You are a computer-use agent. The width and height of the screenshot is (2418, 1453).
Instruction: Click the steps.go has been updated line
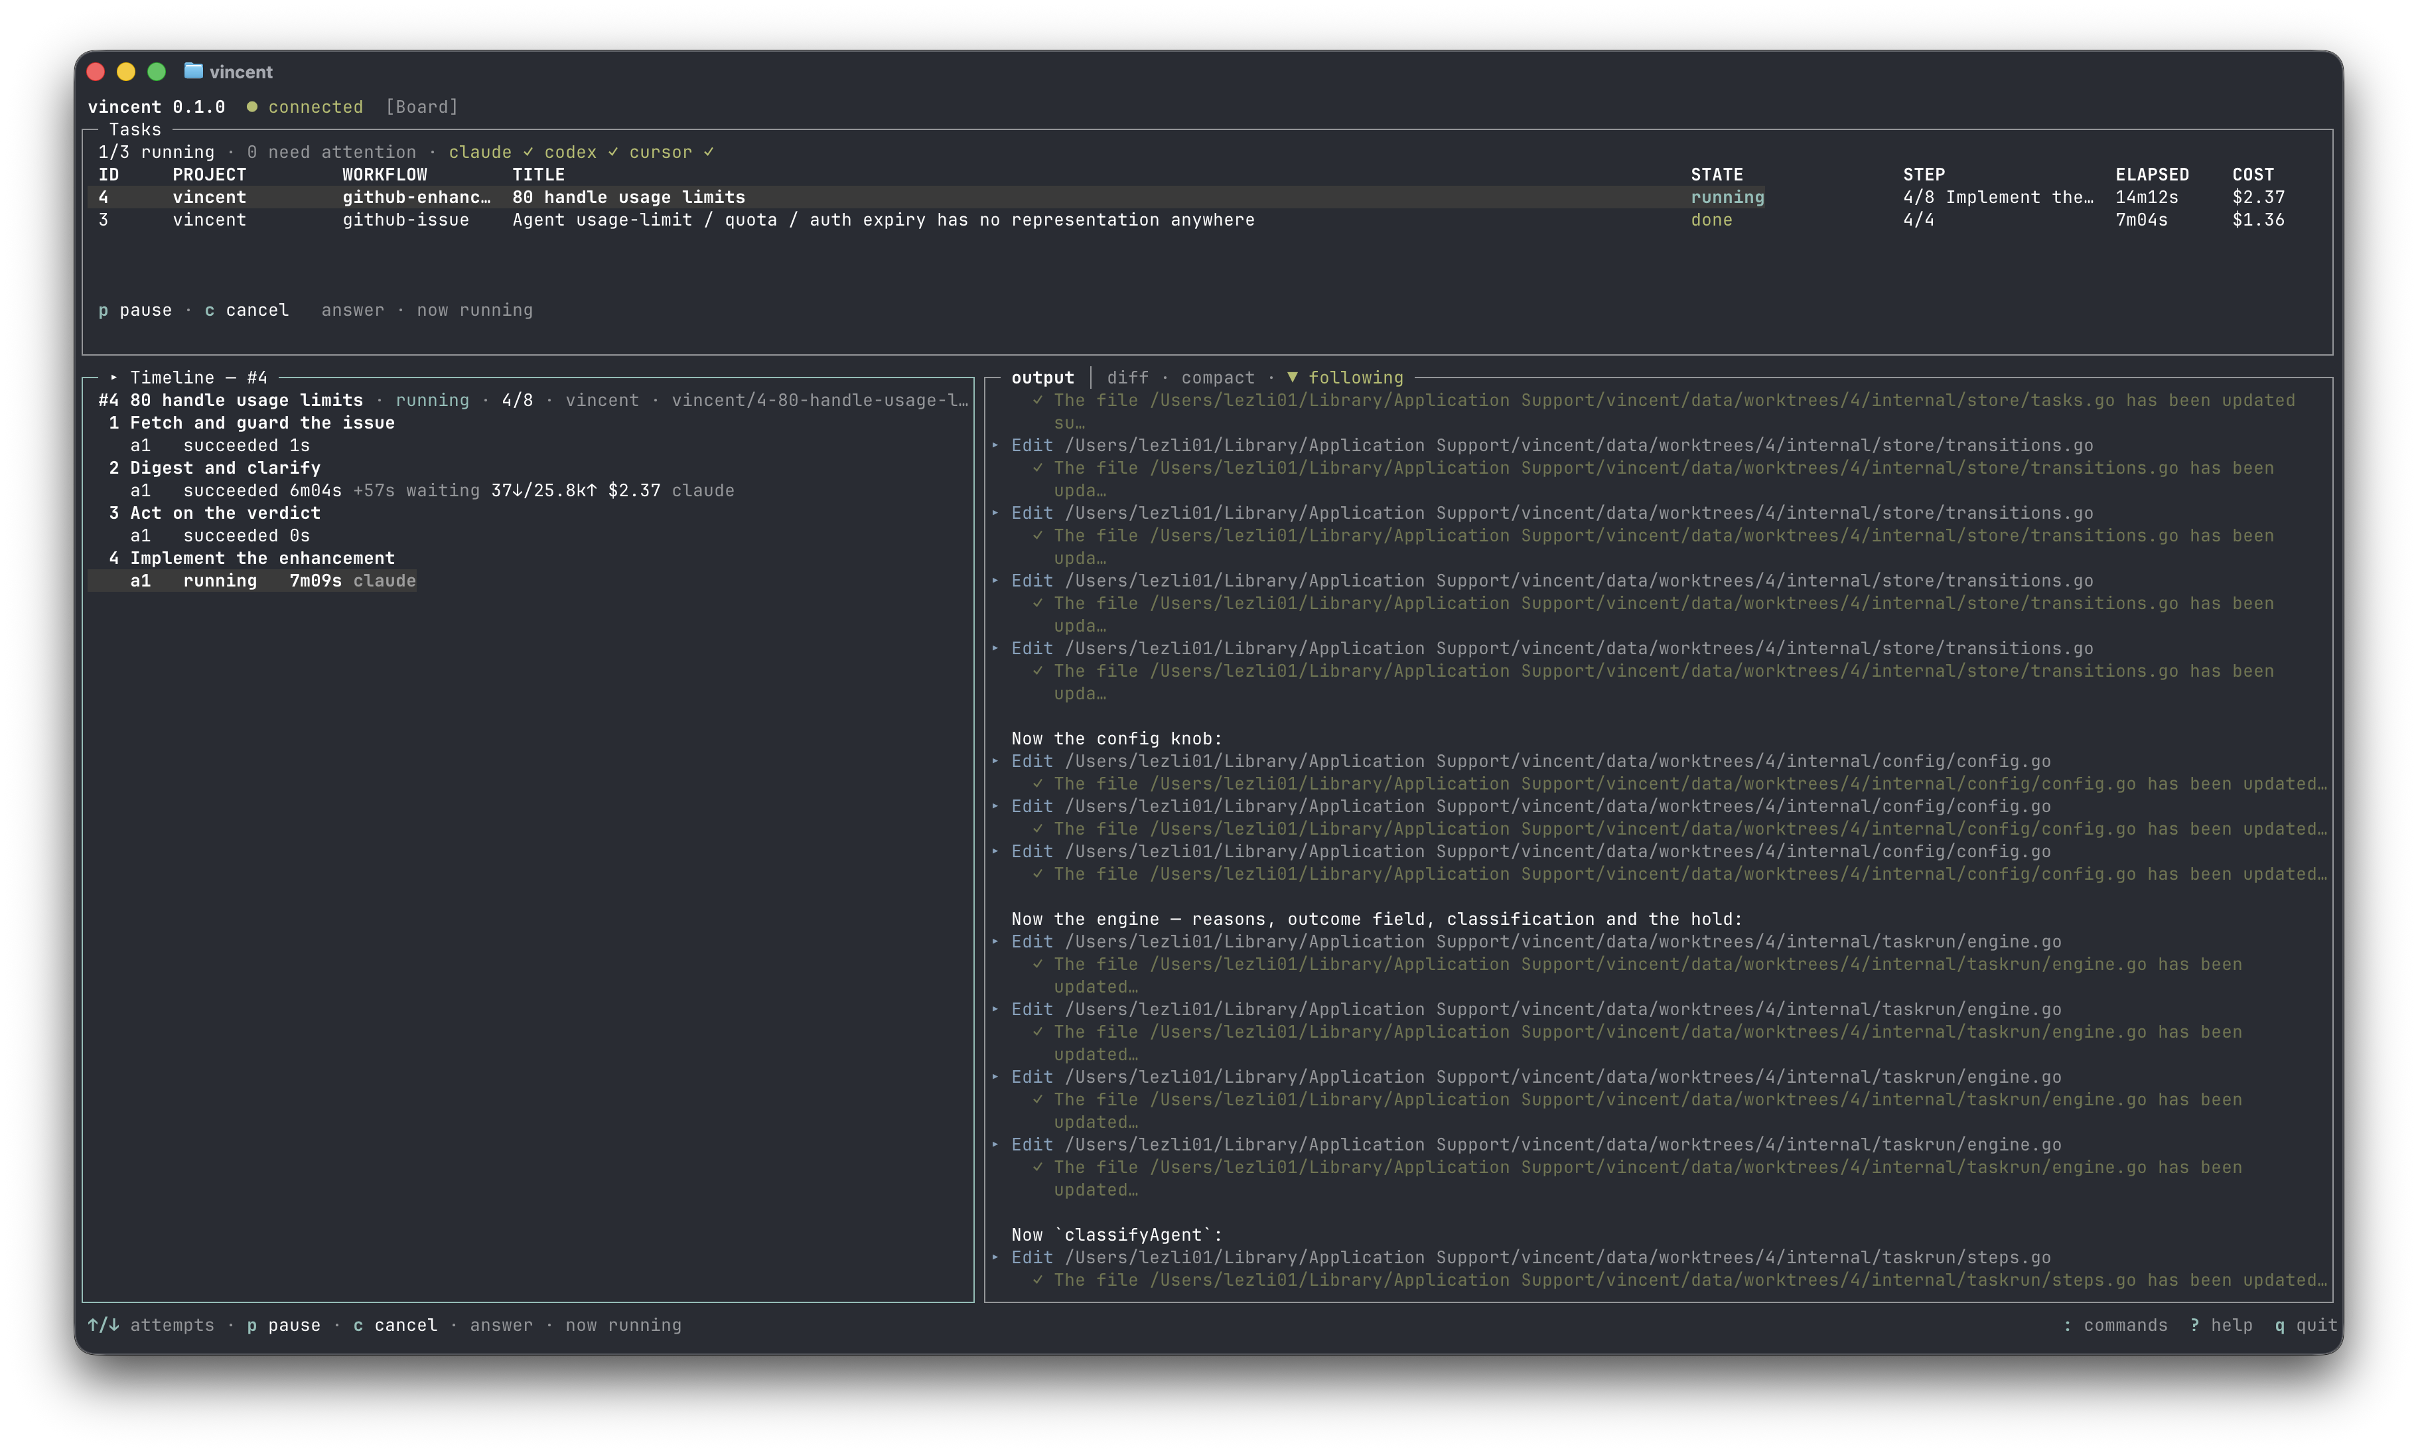pos(1680,1280)
